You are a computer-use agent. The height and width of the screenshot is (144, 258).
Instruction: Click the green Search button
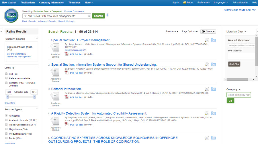point(98,16)
